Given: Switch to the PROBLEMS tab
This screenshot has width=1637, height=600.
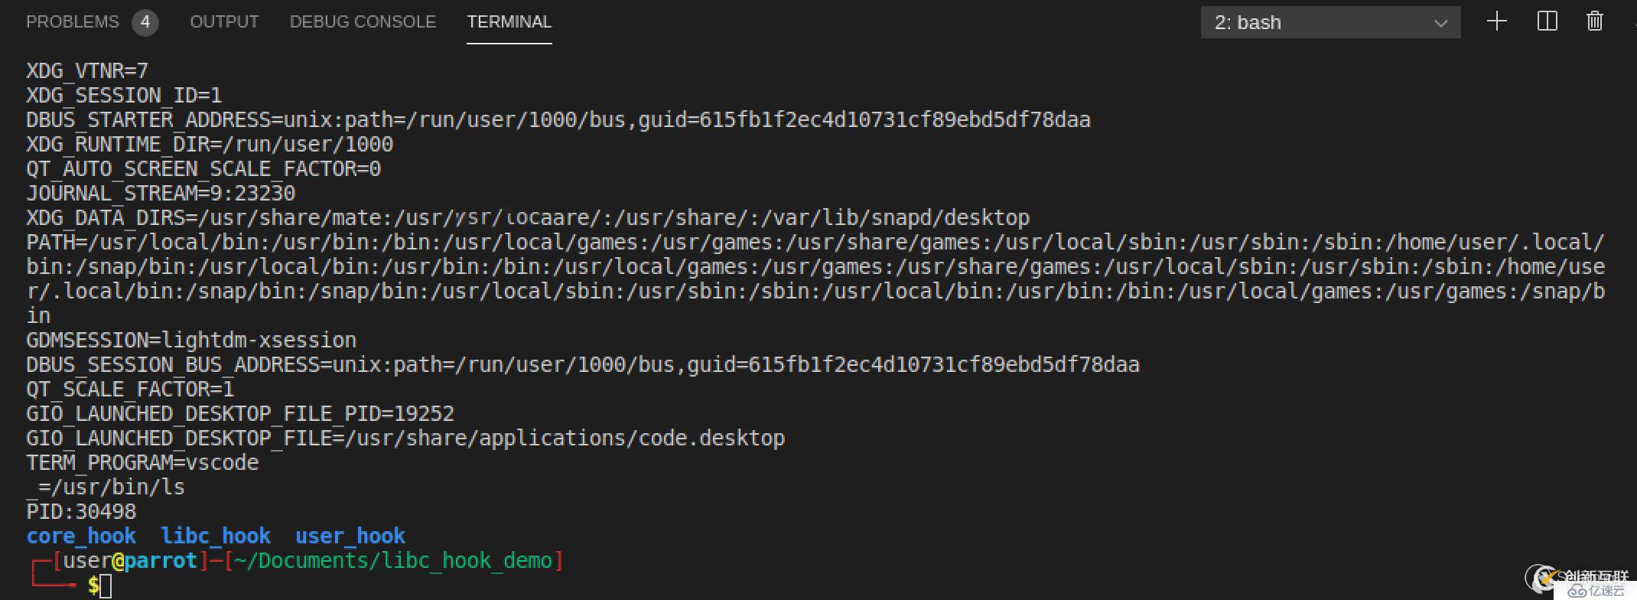Looking at the screenshot, I should coord(73,22).
